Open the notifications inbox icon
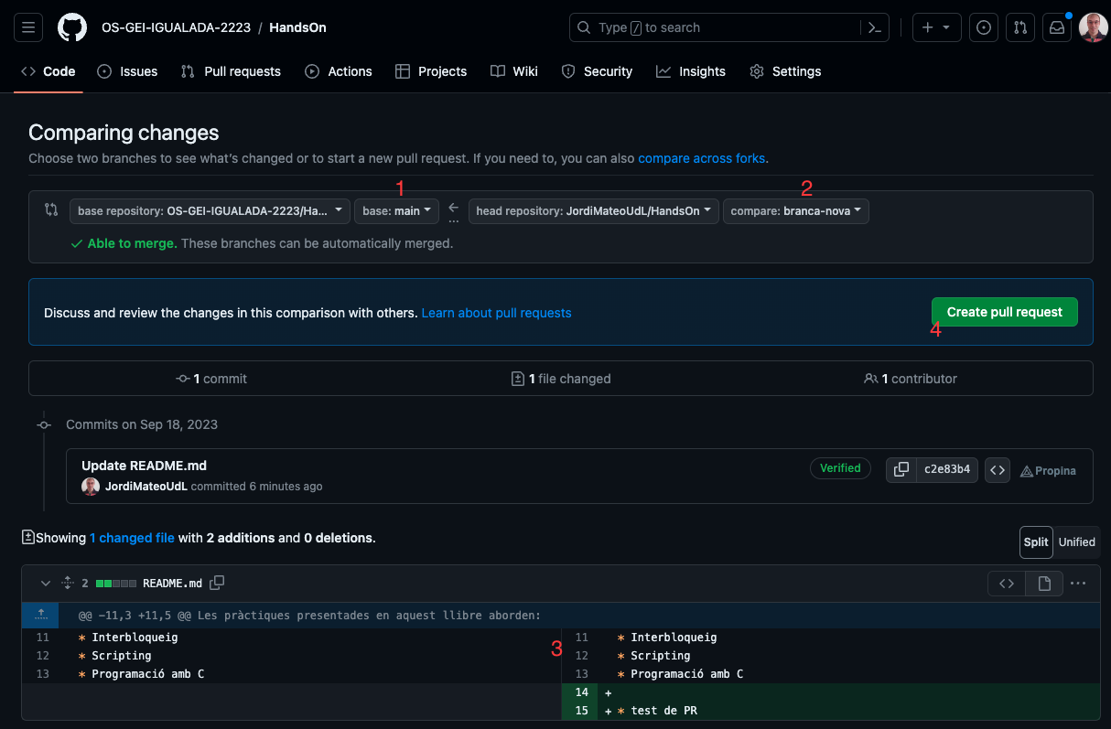Image resolution: width=1111 pixels, height=729 pixels. click(1057, 27)
